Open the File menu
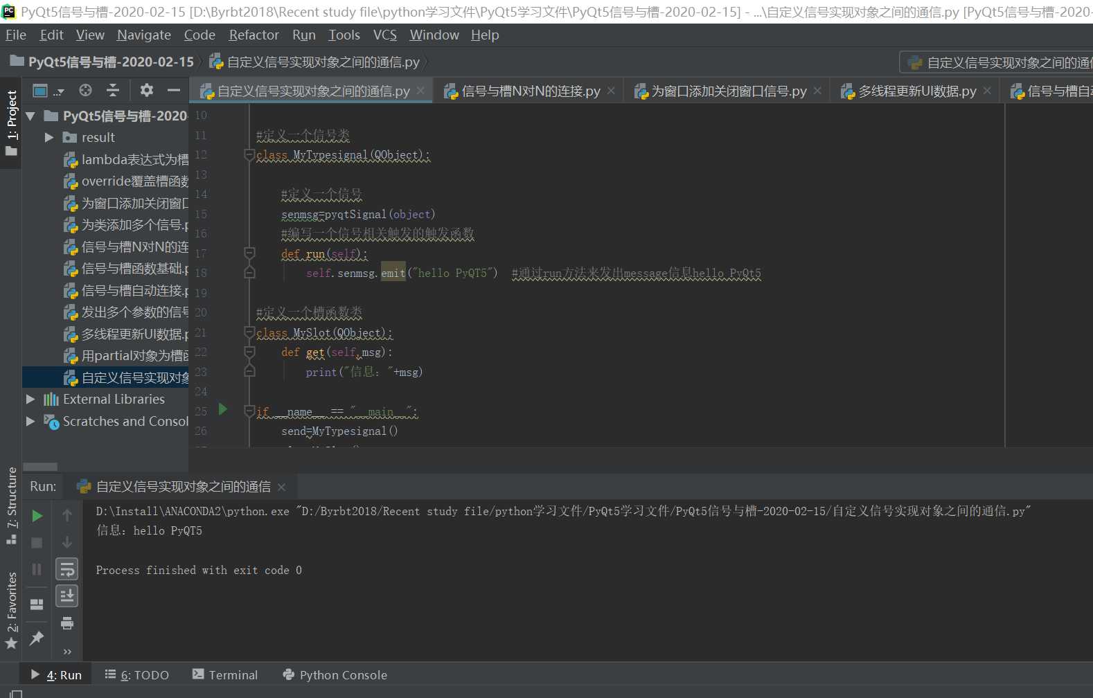 tap(16, 35)
